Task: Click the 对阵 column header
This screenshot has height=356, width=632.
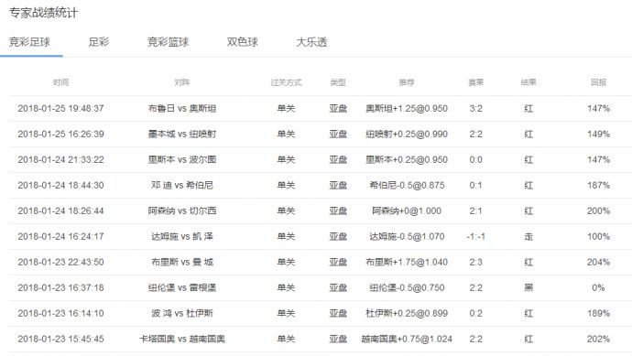Action: tap(182, 82)
